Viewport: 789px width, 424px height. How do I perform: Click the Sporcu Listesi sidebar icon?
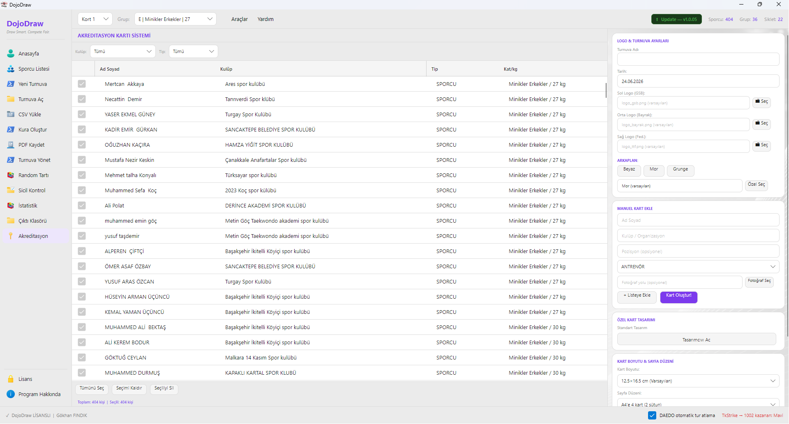(11, 69)
